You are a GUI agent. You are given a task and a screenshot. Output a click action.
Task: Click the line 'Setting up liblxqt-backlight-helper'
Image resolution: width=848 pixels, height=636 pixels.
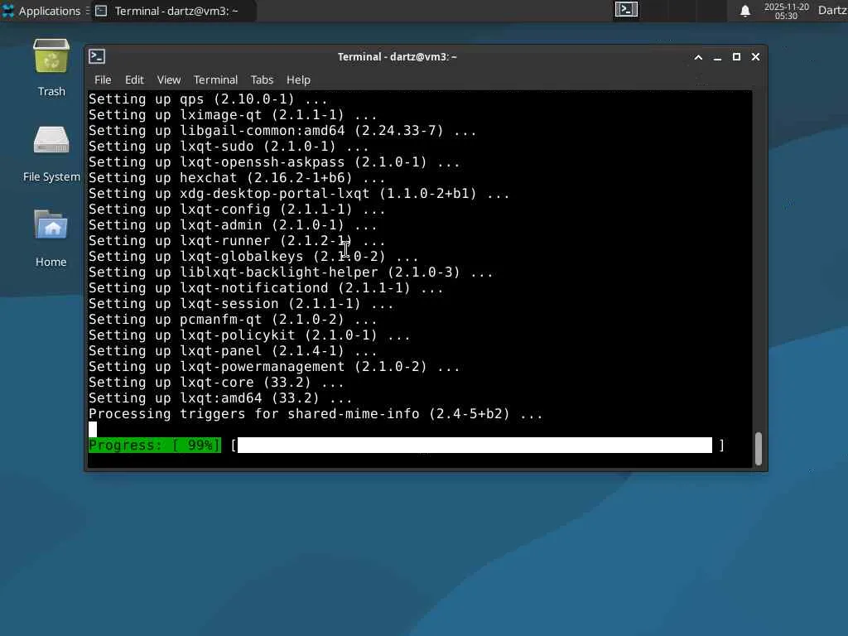click(x=291, y=272)
